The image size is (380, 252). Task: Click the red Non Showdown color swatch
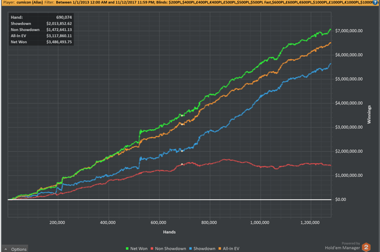click(x=152, y=249)
